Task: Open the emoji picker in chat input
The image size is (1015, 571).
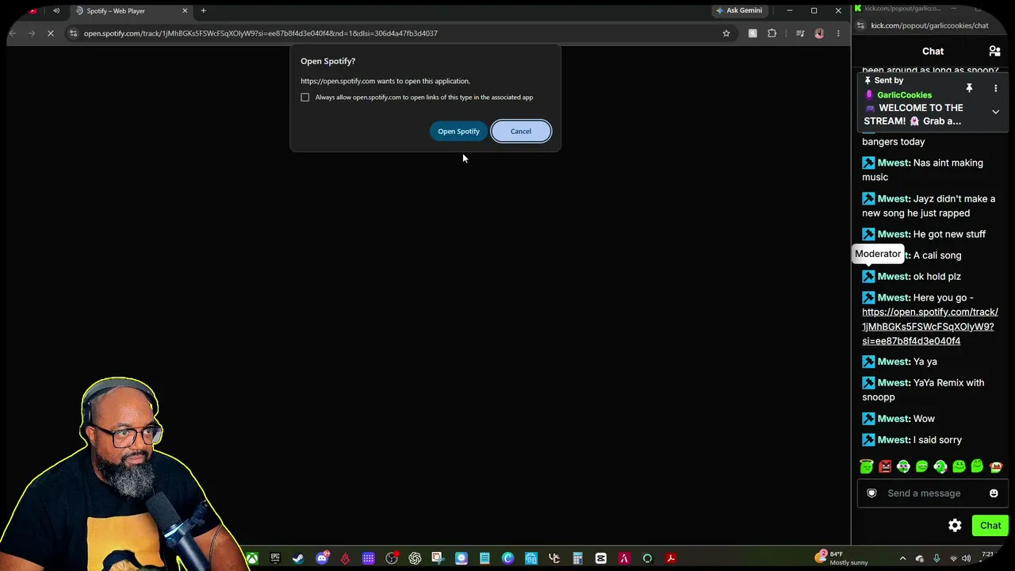Action: pyautogui.click(x=994, y=493)
